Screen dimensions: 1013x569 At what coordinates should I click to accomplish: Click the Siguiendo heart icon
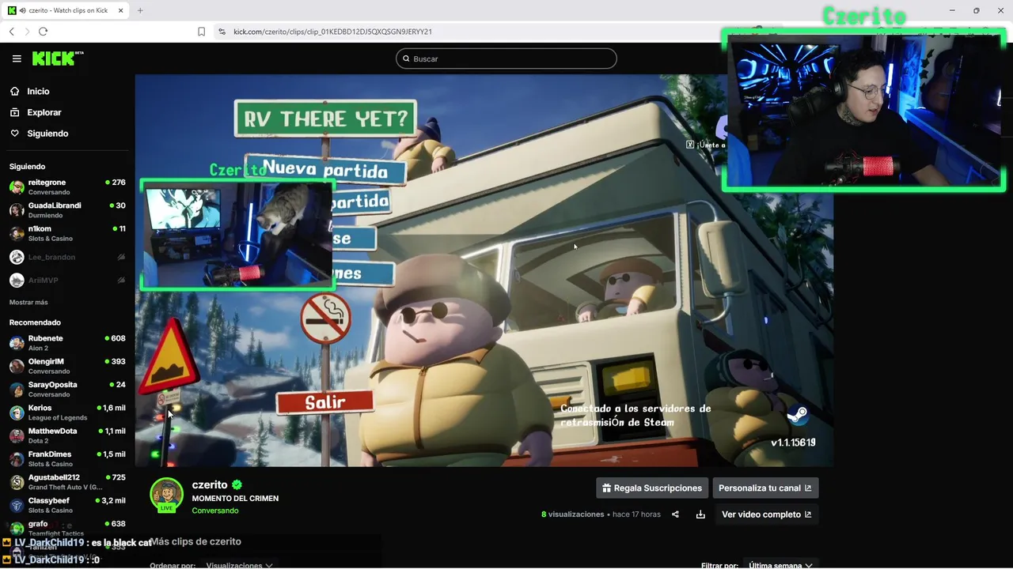(14, 134)
